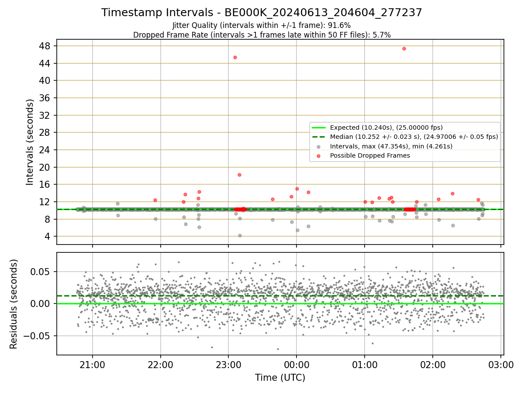Click the highest red dropped-frame point near 47 seconds
The height and width of the screenshot is (393, 524).
click(404, 48)
